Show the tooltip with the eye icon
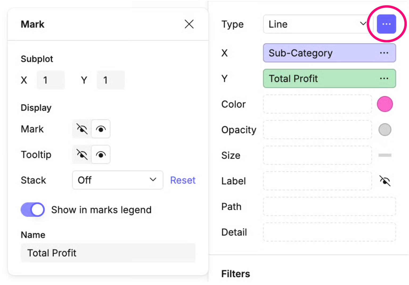This screenshot has height=285, width=409. coord(101,155)
